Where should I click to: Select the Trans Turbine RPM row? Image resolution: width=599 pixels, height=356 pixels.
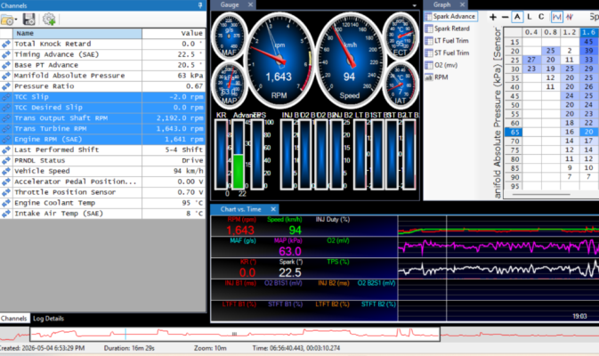tap(102, 129)
